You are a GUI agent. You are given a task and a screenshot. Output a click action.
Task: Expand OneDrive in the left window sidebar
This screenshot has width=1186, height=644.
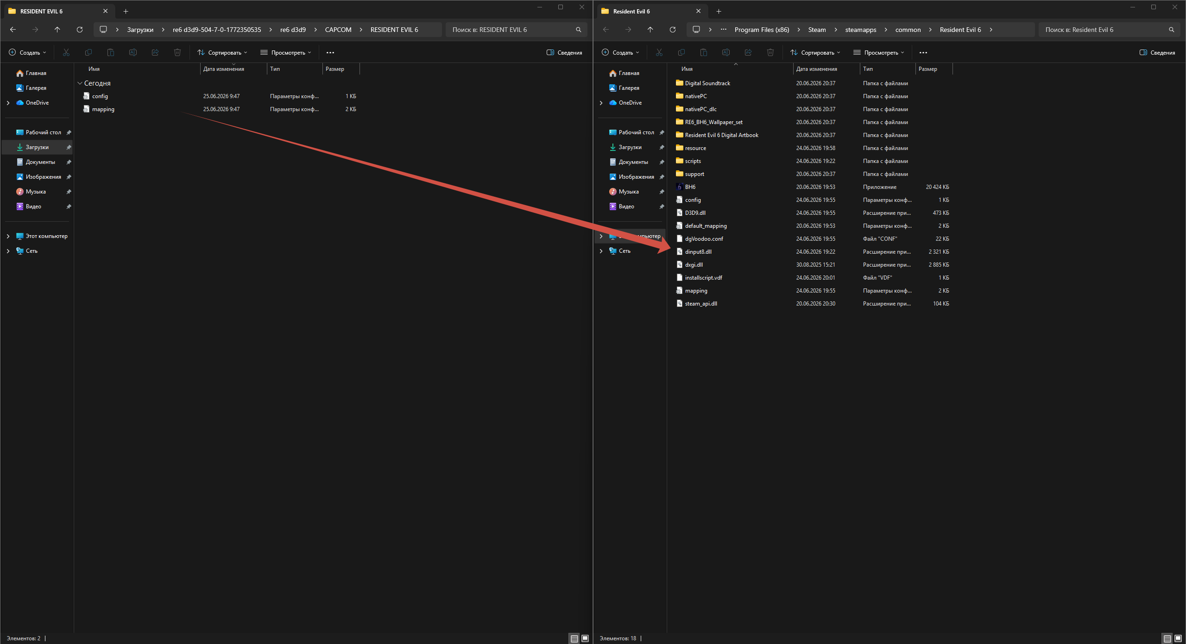click(8, 103)
